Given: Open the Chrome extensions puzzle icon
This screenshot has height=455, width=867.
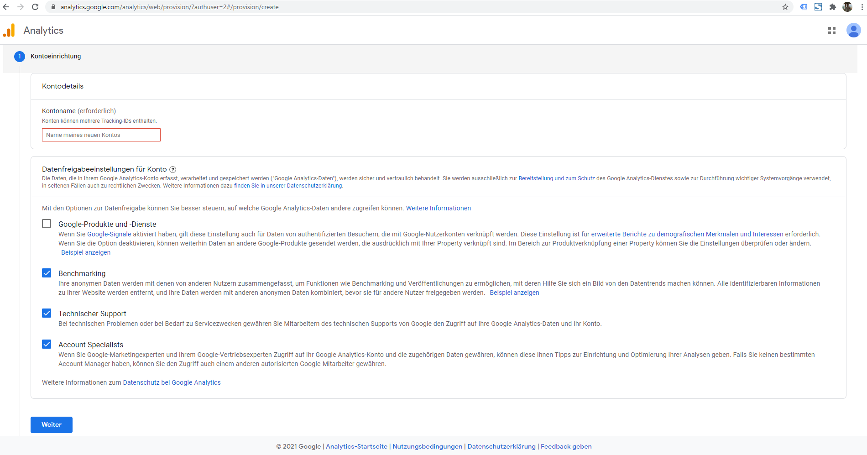Looking at the screenshot, I should point(833,7).
